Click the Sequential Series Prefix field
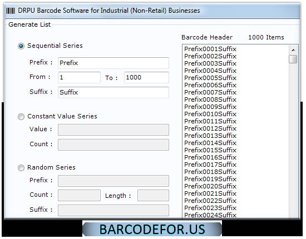 tap(113, 63)
